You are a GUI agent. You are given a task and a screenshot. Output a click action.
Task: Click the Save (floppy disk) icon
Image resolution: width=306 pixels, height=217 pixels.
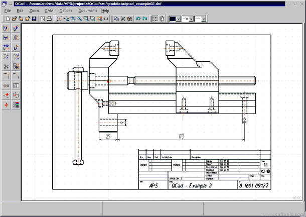(34, 19)
